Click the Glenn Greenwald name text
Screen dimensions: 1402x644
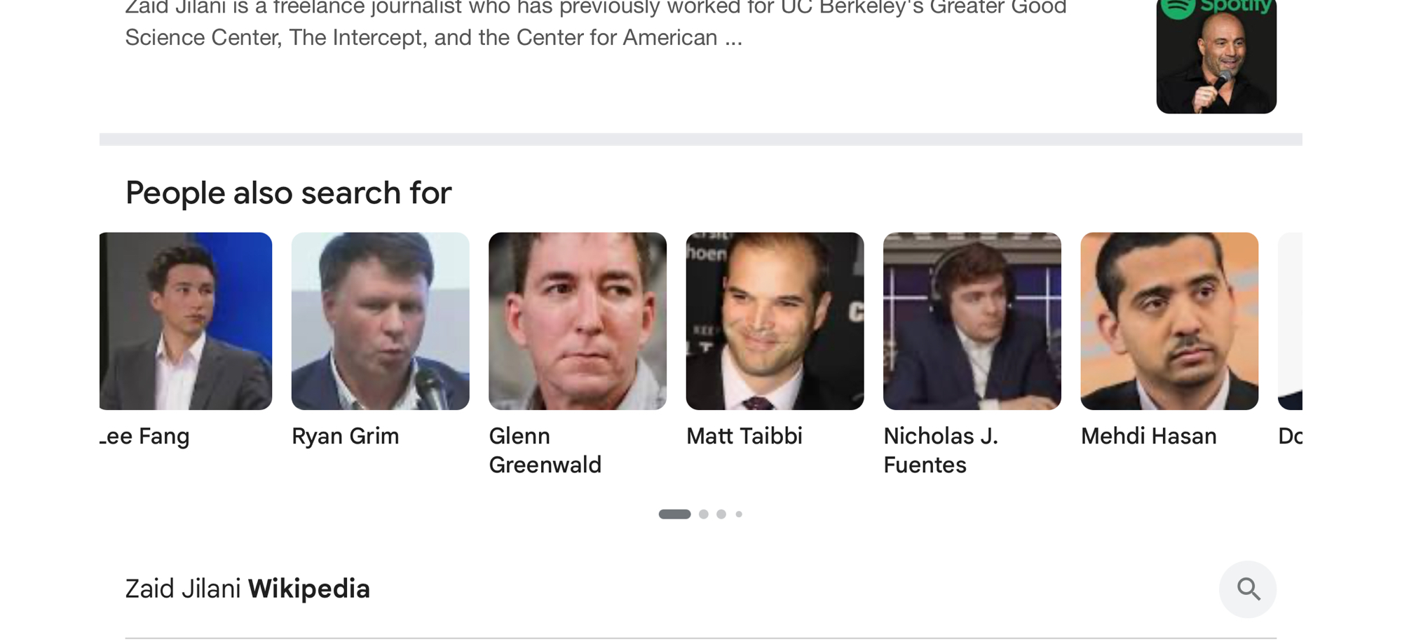(545, 450)
